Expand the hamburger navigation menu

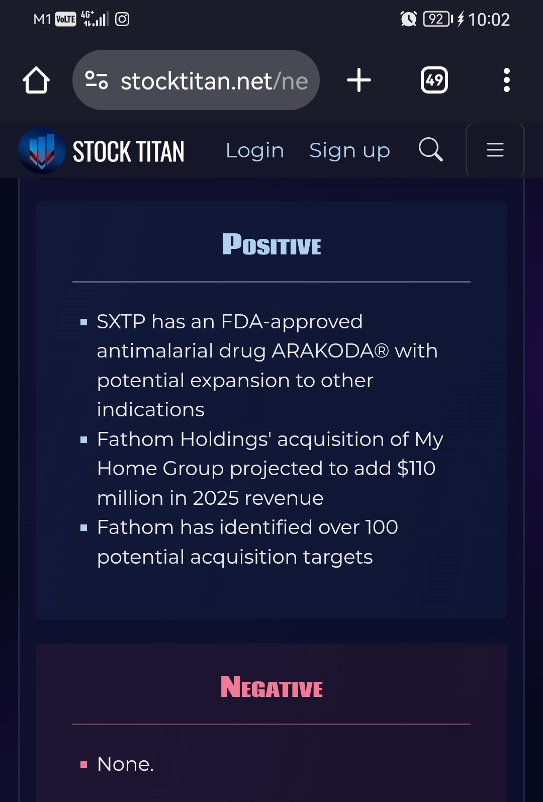coord(495,150)
